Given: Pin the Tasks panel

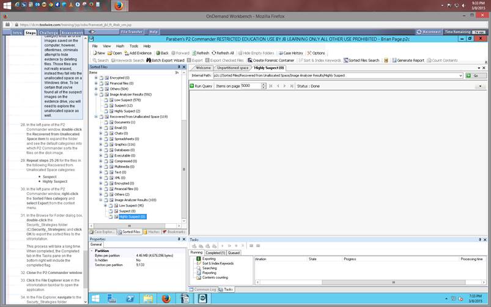Looking at the screenshot, I should click(480, 239).
